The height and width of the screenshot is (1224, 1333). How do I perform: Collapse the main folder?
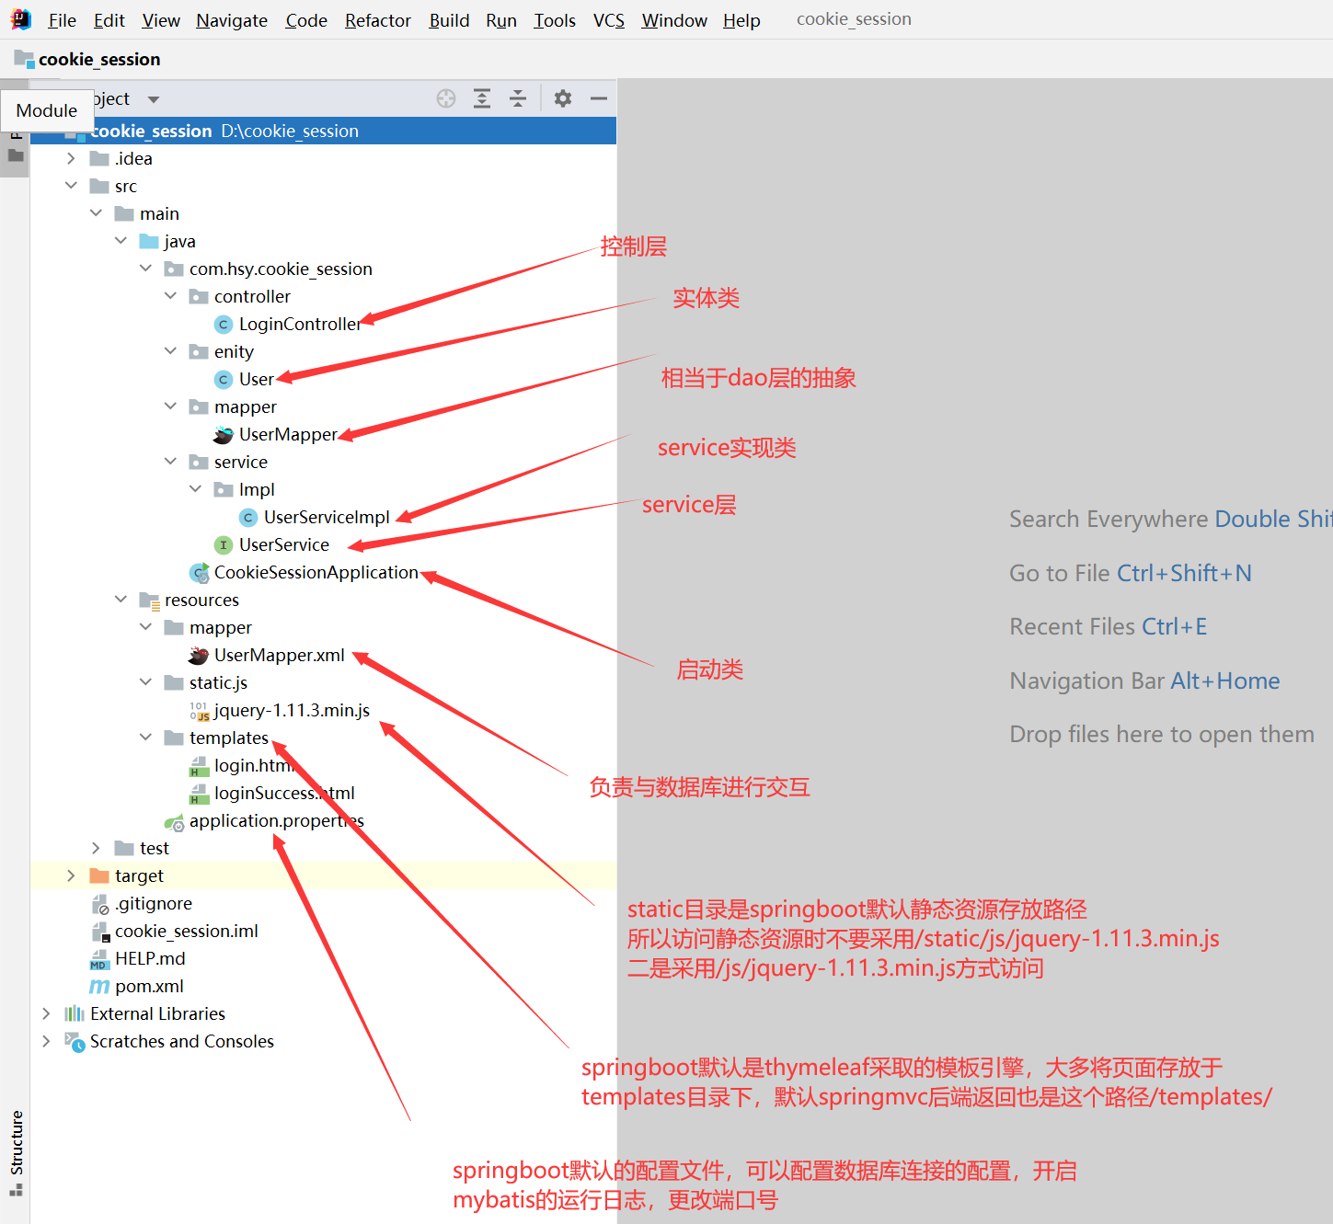96,213
